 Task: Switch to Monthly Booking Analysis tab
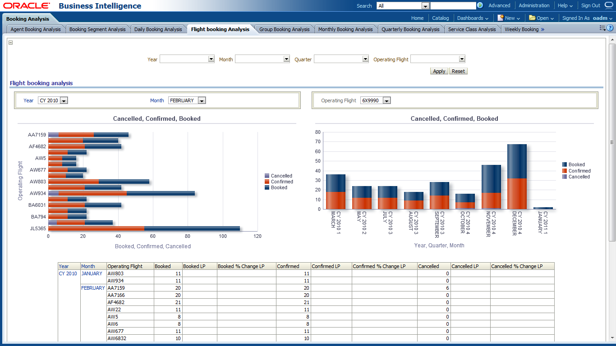345,29
